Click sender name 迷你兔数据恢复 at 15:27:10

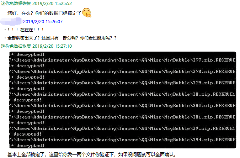point(16,46)
